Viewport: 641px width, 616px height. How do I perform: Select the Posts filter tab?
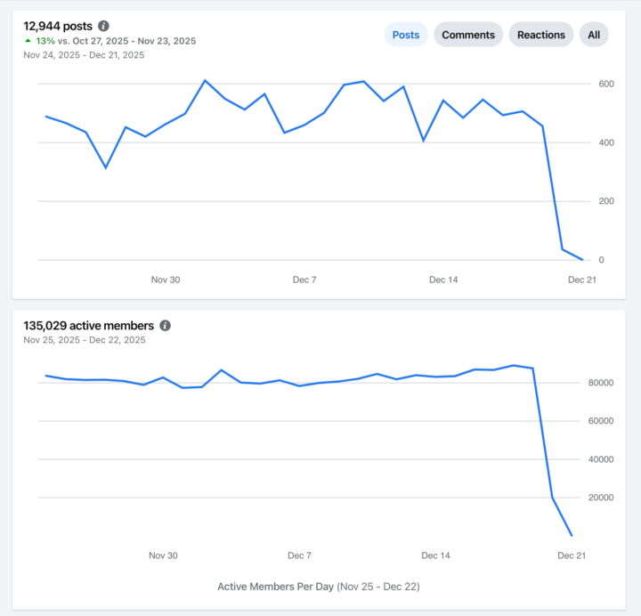[x=406, y=35]
